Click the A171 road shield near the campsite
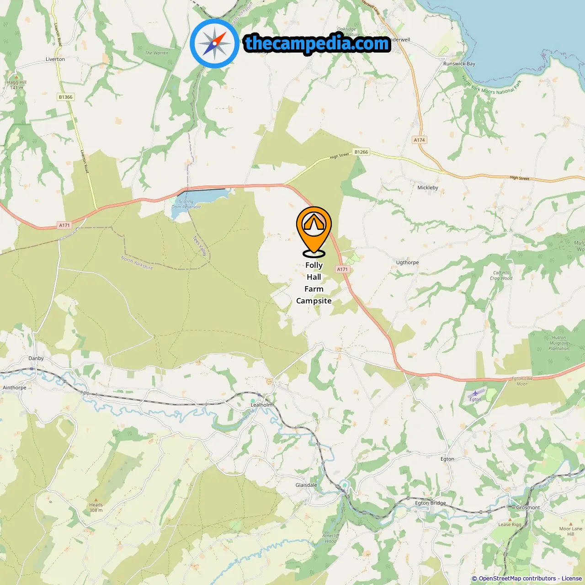The image size is (585, 585). click(x=342, y=269)
